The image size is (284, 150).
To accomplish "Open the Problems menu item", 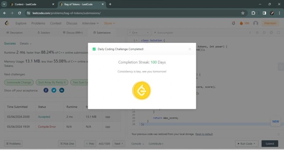I will click(x=38, y=23).
